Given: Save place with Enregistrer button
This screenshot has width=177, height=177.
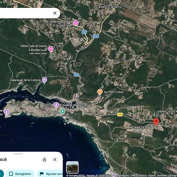Looking at the screenshot, I should [20, 174].
